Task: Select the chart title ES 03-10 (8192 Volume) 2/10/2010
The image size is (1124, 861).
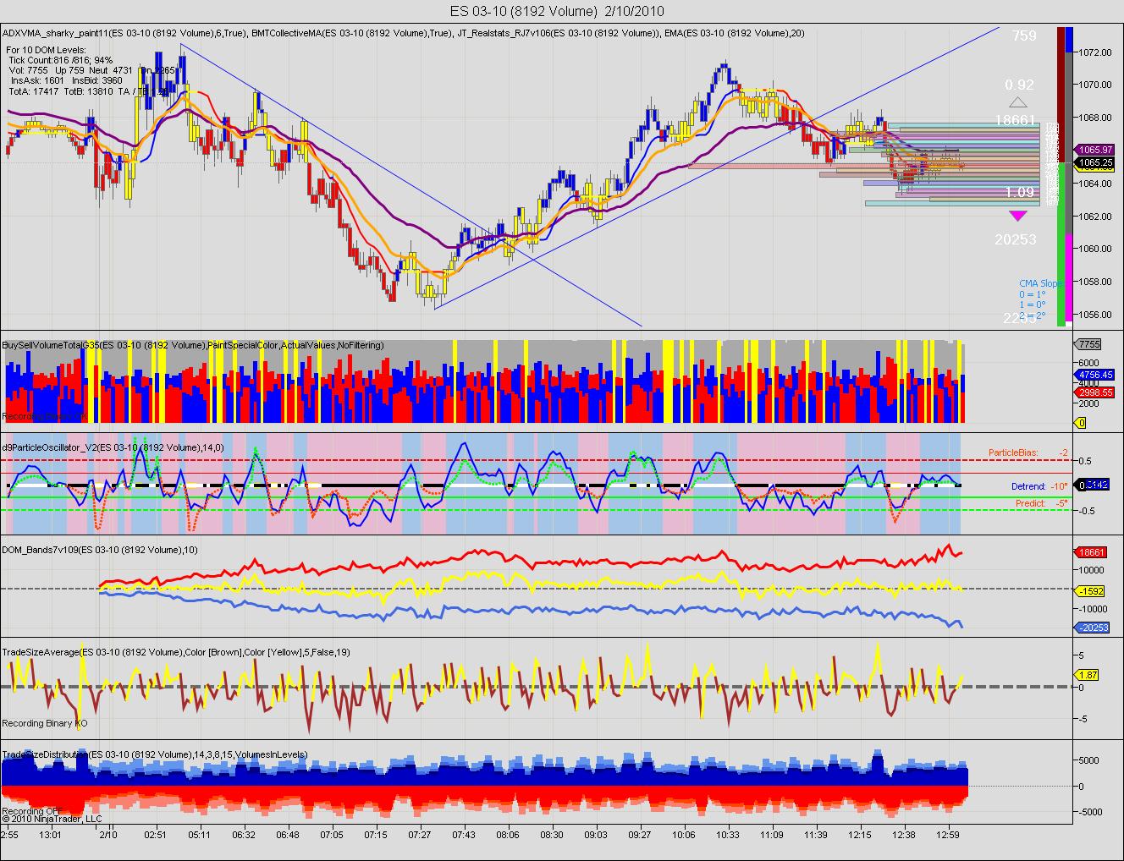Action: 556,11
